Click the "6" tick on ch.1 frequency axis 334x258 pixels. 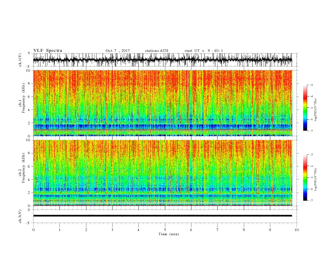point(30,97)
